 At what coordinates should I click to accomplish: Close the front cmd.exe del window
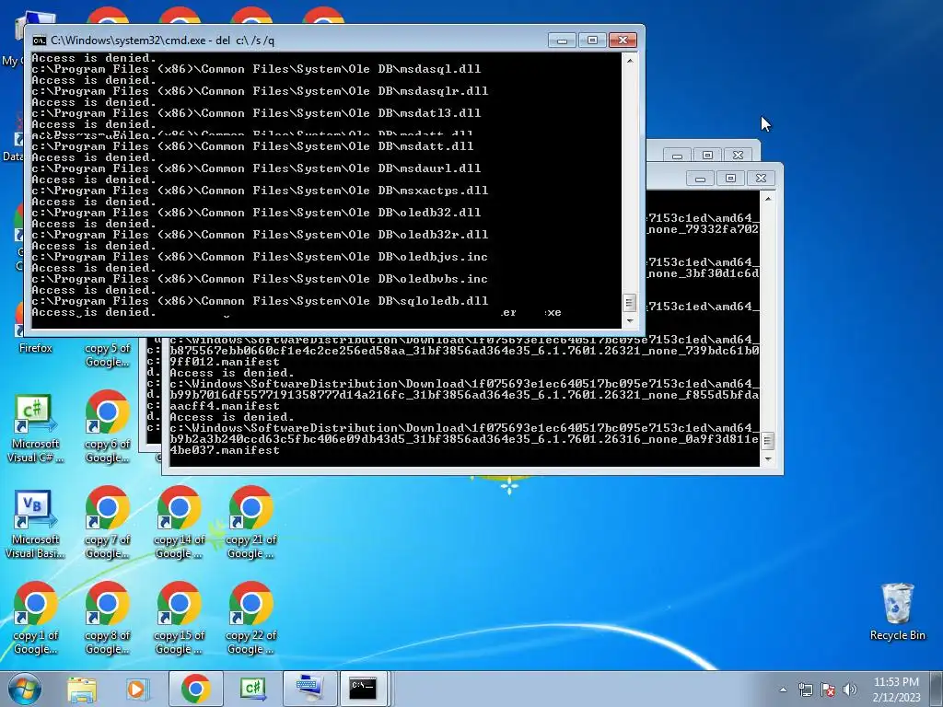pyautogui.click(x=623, y=41)
